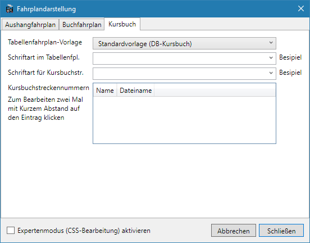Open the Buchfahrplan tab

[81, 25]
